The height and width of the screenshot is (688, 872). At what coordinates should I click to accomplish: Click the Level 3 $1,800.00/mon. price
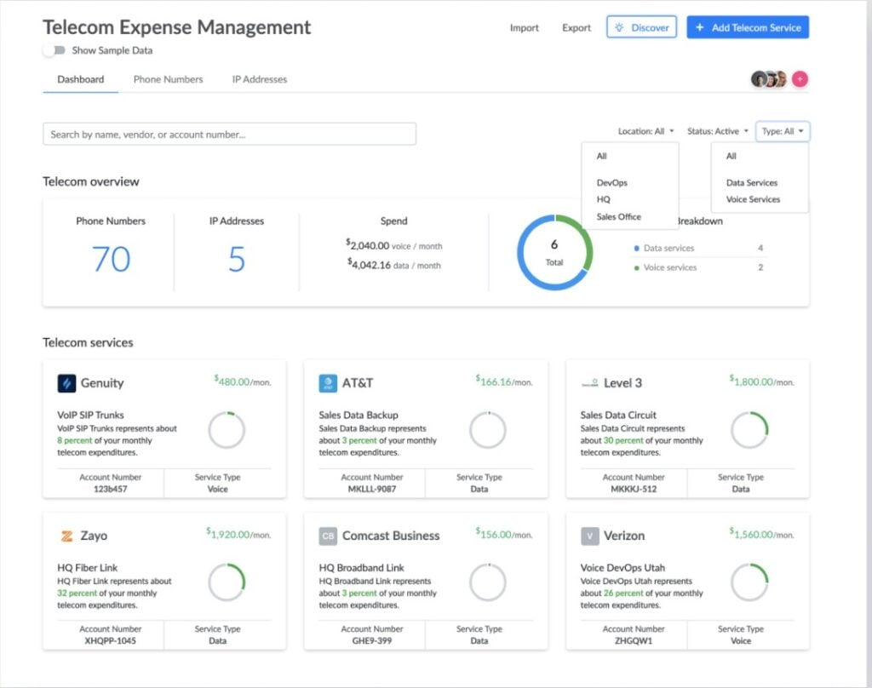click(762, 381)
